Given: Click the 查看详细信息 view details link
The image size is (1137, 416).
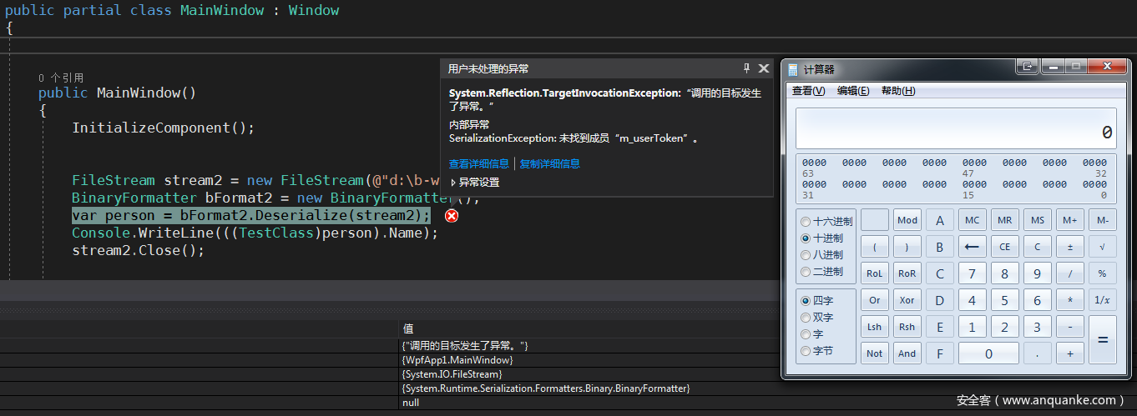Looking at the screenshot, I should (478, 164).
